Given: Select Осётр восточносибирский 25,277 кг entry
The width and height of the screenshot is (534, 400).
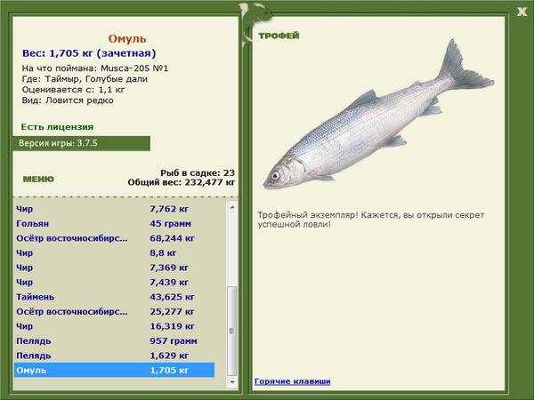Looking at the screenshot, I should [x=115, y=312].
